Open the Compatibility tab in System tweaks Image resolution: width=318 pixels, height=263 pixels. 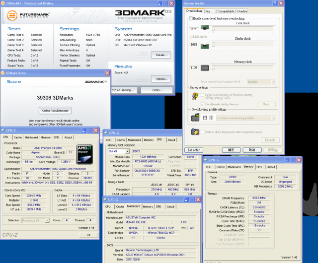226,11
